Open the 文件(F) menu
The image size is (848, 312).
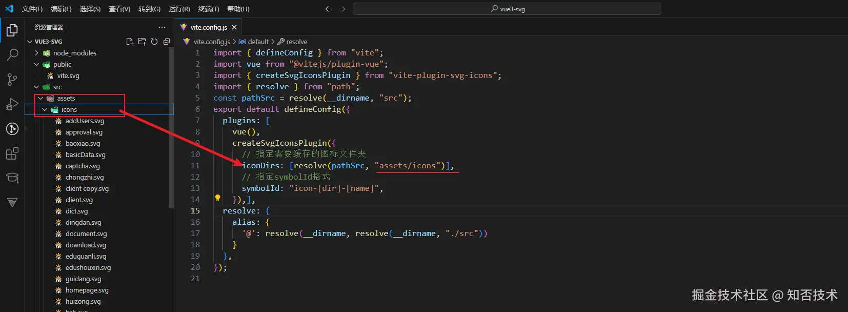pos(32,9)
